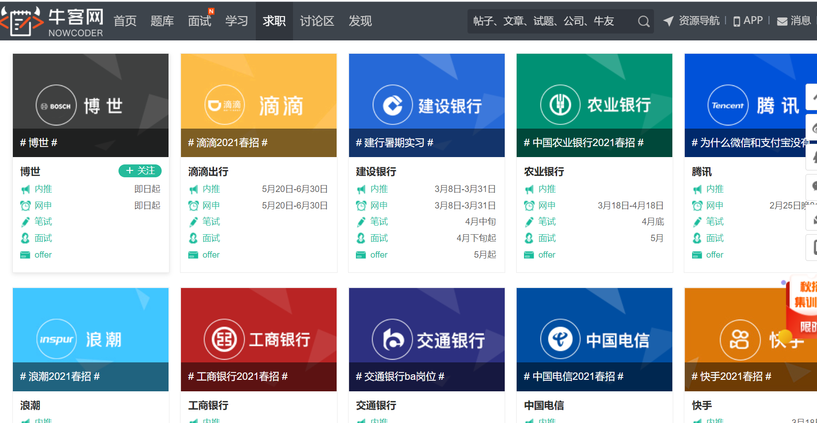Select the 求职 nav tab
Viewport: 817px width, 423px height.
[274, 21]
